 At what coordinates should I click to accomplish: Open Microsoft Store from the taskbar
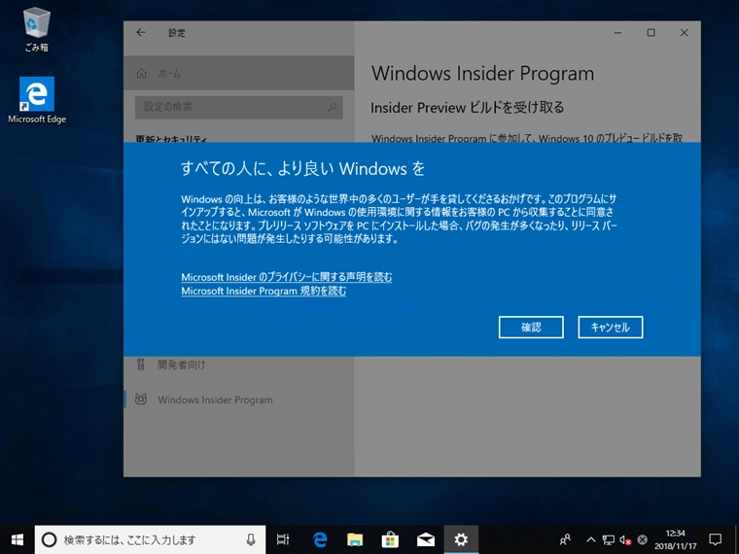coord(390,539)
